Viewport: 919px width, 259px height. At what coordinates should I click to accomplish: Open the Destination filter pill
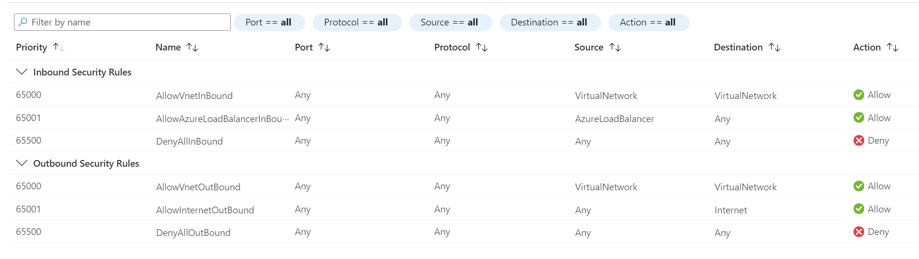[549, 23]
